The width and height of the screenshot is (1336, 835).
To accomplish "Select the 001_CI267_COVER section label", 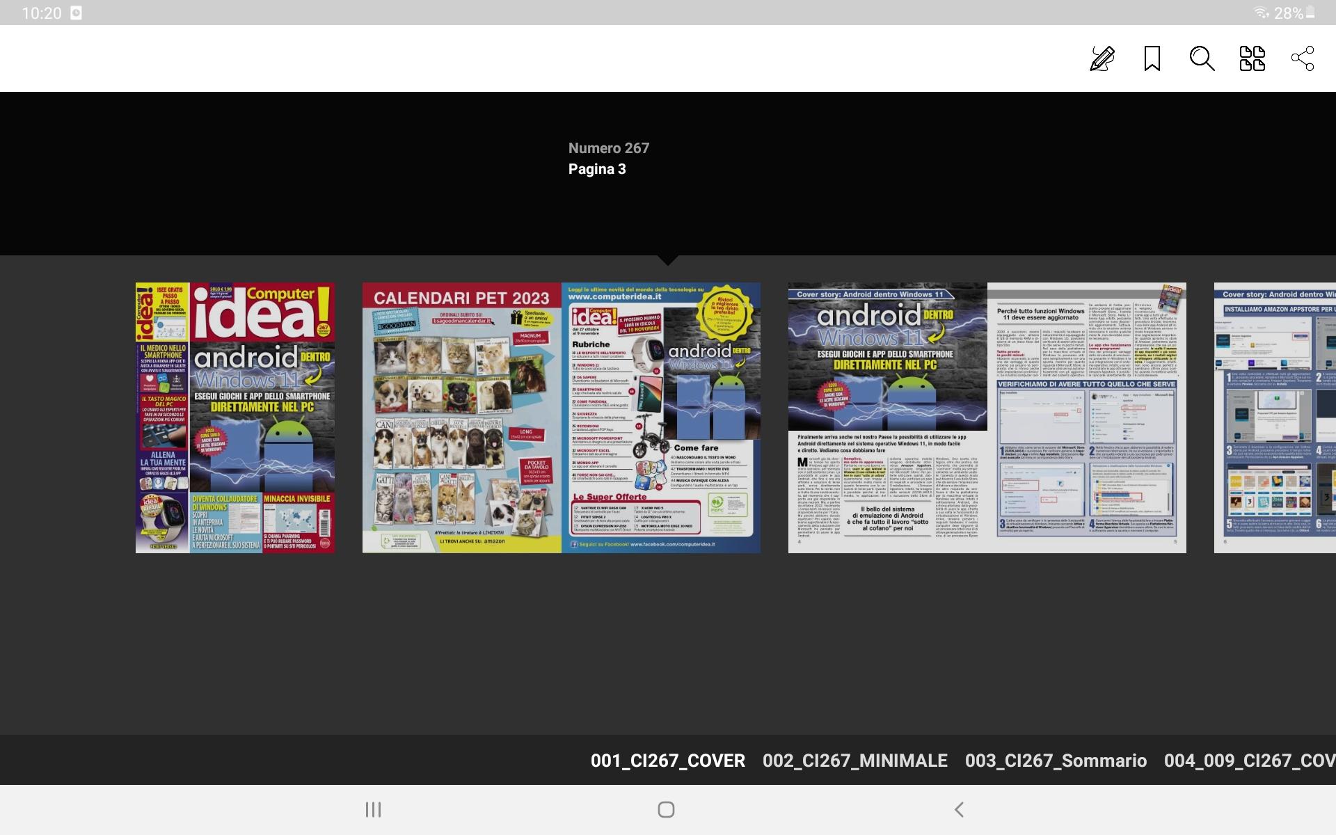I will click(x=668, y=761).
